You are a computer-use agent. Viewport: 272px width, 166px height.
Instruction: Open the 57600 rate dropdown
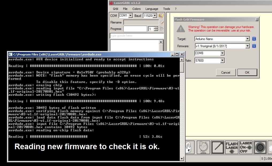223,61
